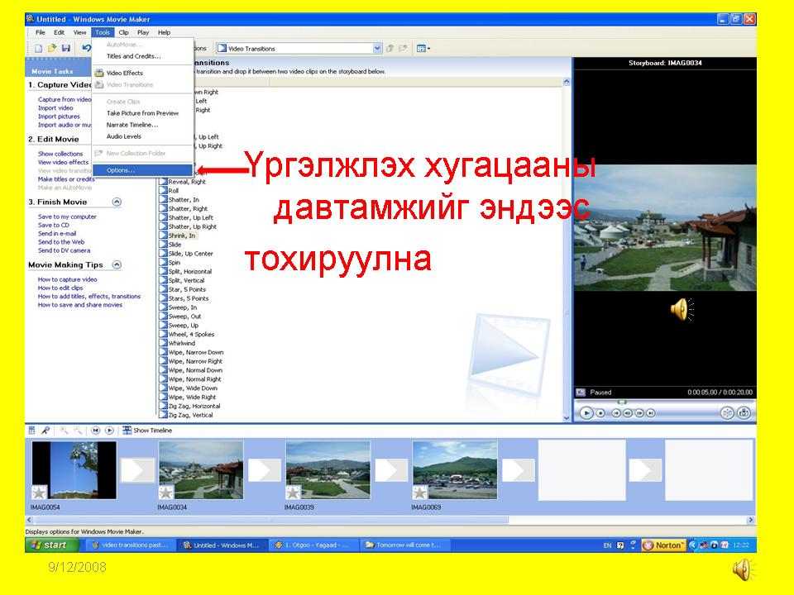Click the Open Project folder icon
The height and width of the screenshot is (595, 794).
click(51, 49)
